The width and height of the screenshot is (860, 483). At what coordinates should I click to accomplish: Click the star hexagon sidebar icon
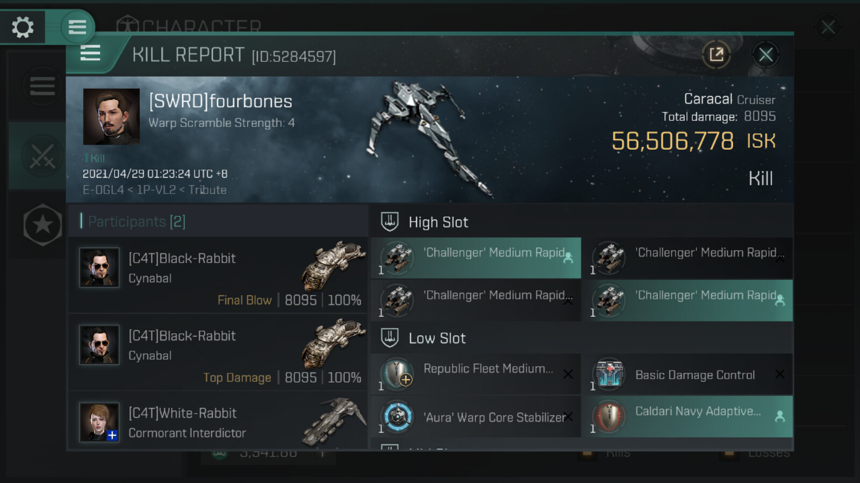(42, 225)
